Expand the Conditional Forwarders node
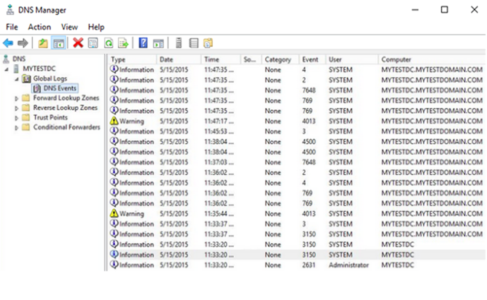The width and height of the screenshot is (487, 300). (x=16, y=127)
